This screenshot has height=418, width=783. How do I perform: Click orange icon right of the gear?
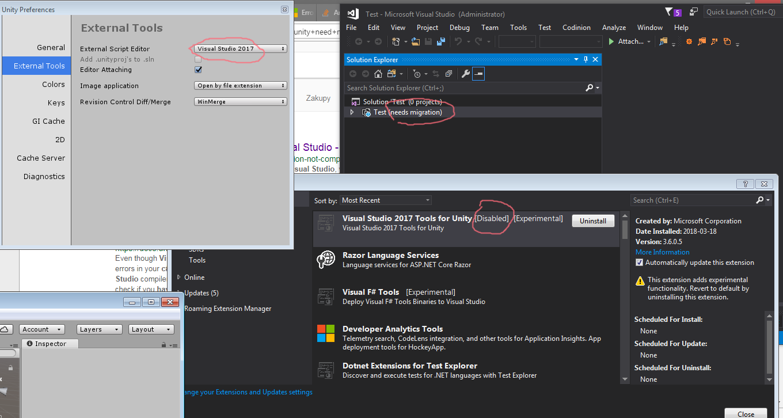tap(701, 41)
